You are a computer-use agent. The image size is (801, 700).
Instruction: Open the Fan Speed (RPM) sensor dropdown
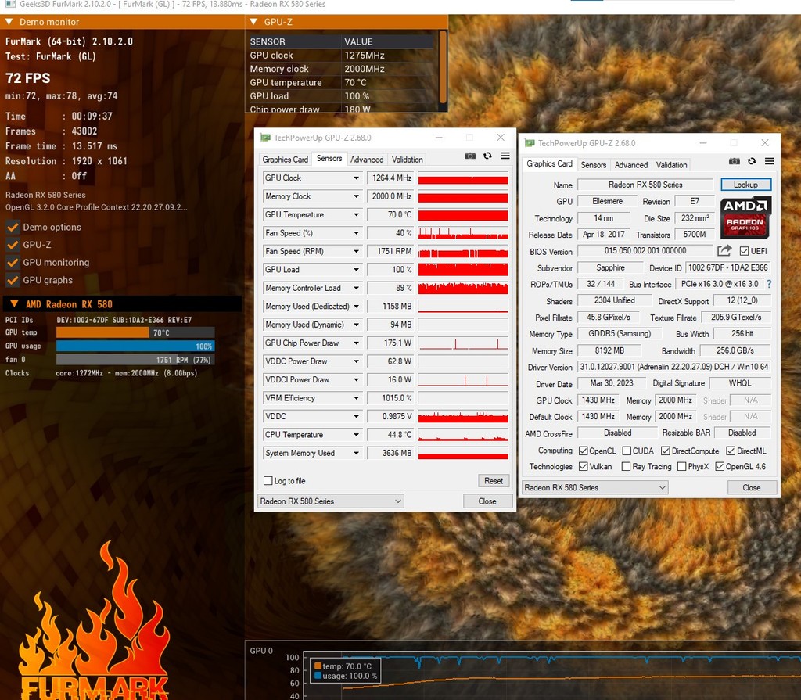[356, 252]
